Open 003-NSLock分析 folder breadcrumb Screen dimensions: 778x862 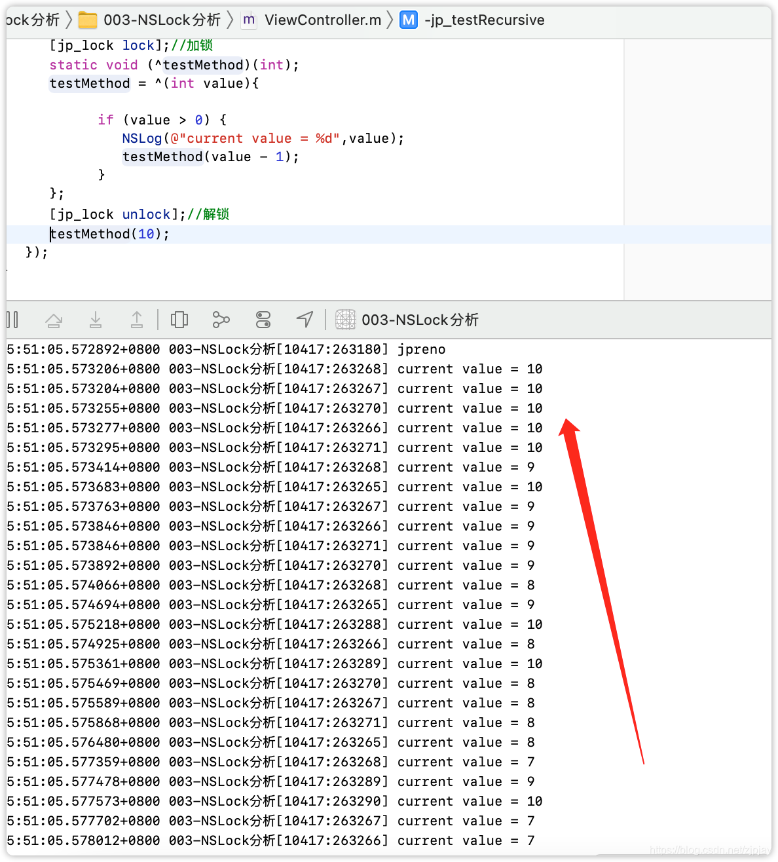[x=162, y=20]
